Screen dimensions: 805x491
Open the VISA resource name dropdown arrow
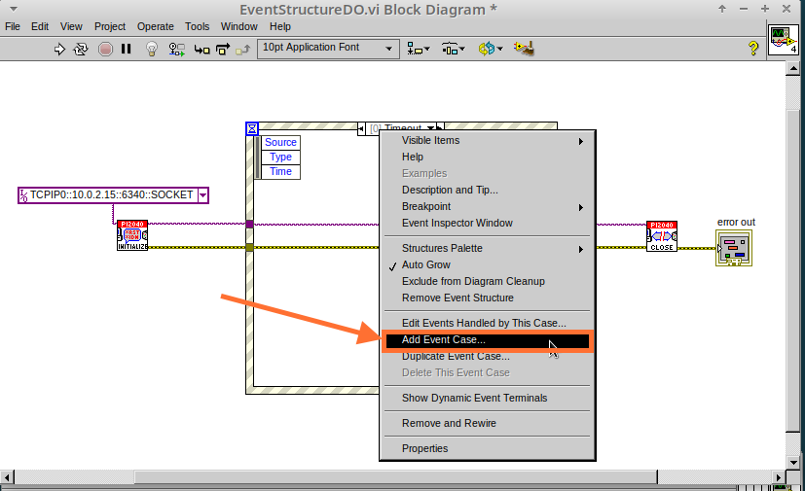click(x=202, y=195)
